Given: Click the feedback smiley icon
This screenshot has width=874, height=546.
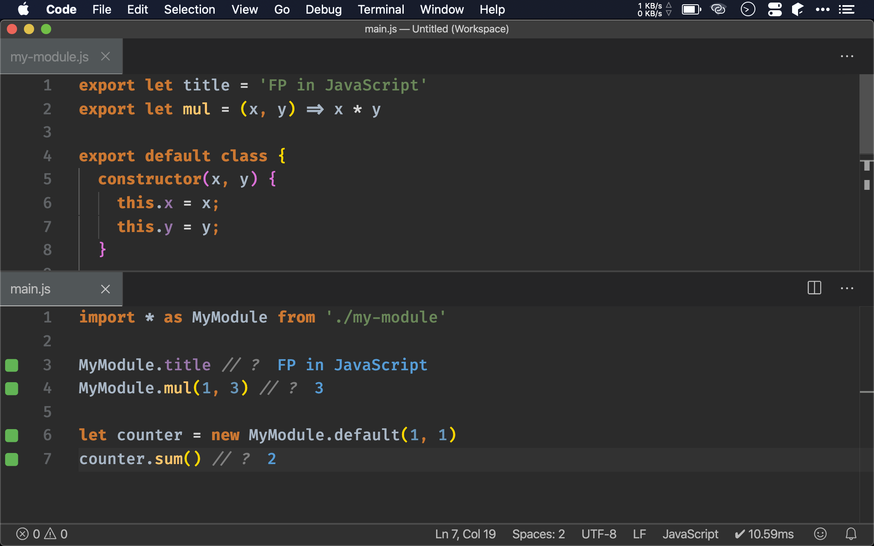Looking at the screenshot, I should click(820, 534).
